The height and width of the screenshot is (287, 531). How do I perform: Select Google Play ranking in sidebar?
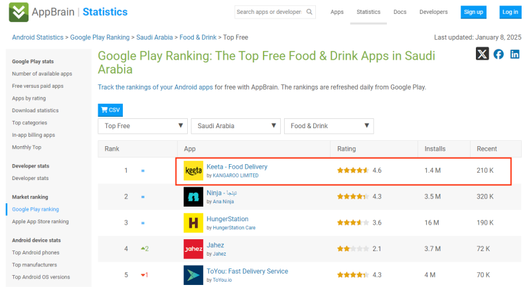35,209
